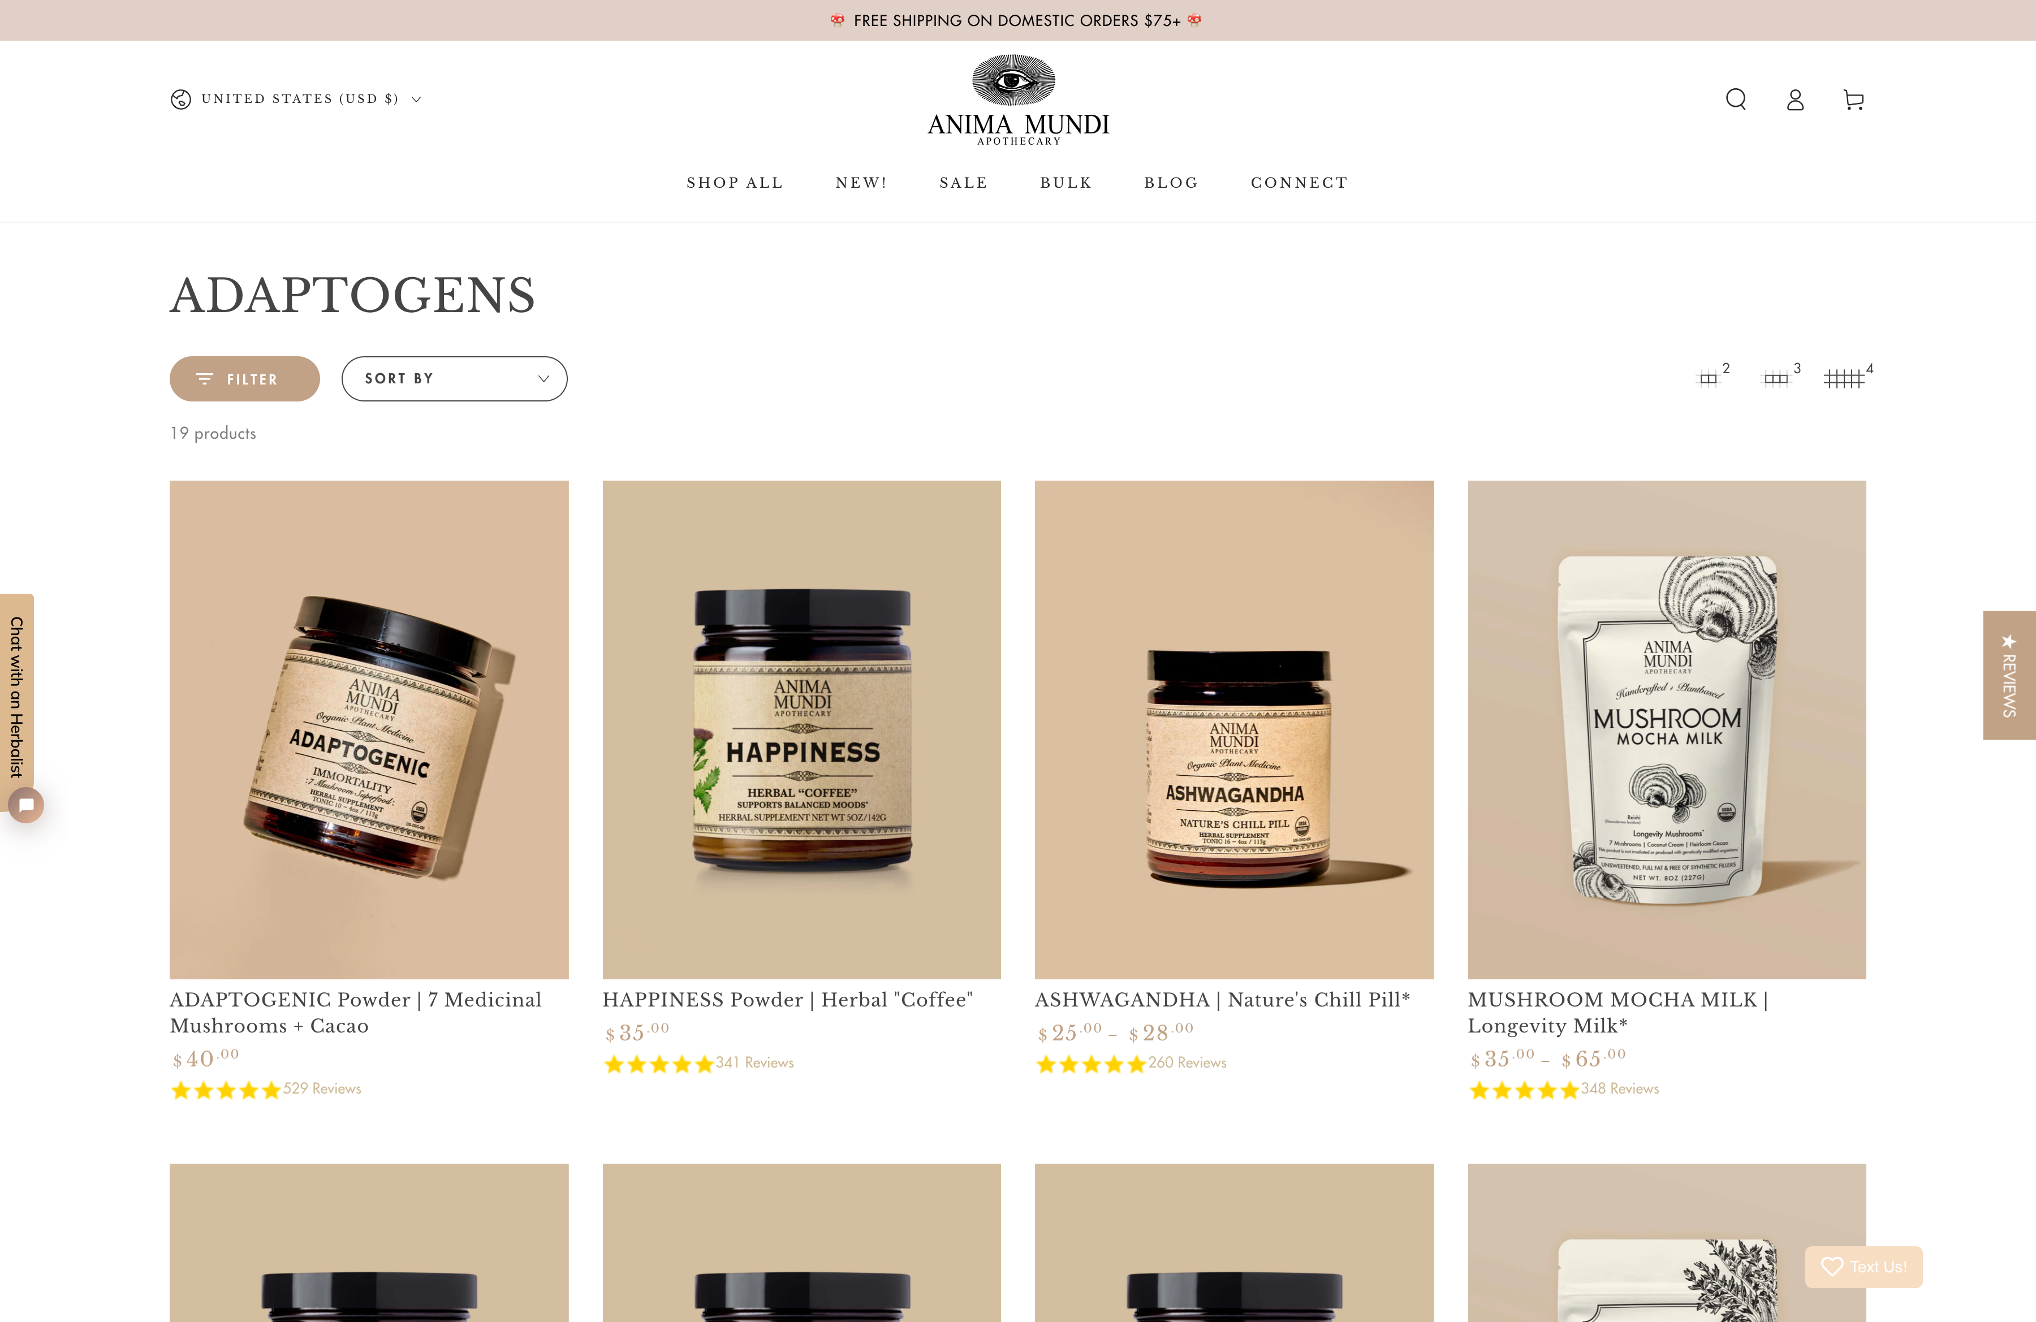Click the filter lines icon
2036x1322 pixels.
tap(205, 379)
